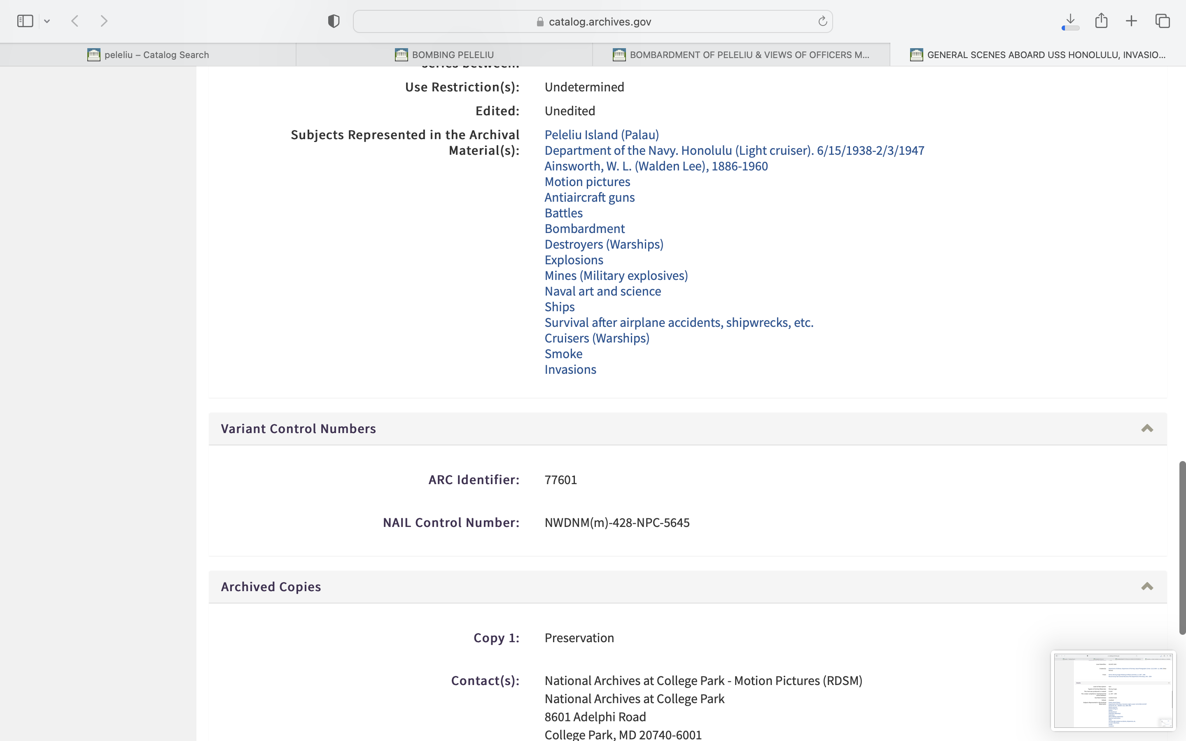Collapse the Archived Copies section

pos(1147,587)
